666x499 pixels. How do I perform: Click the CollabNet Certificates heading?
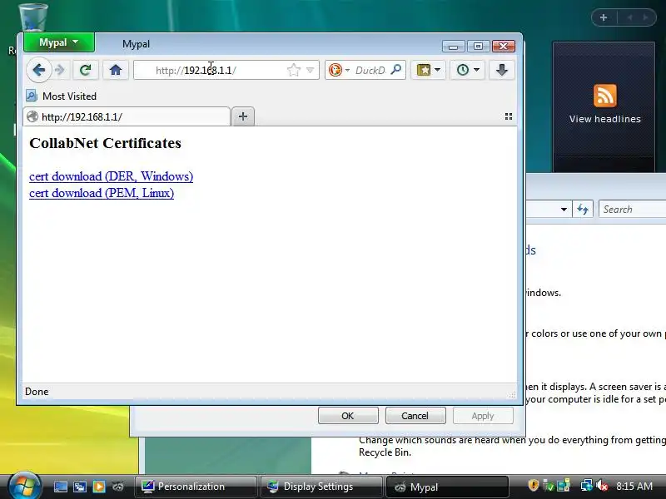point(106,143)
